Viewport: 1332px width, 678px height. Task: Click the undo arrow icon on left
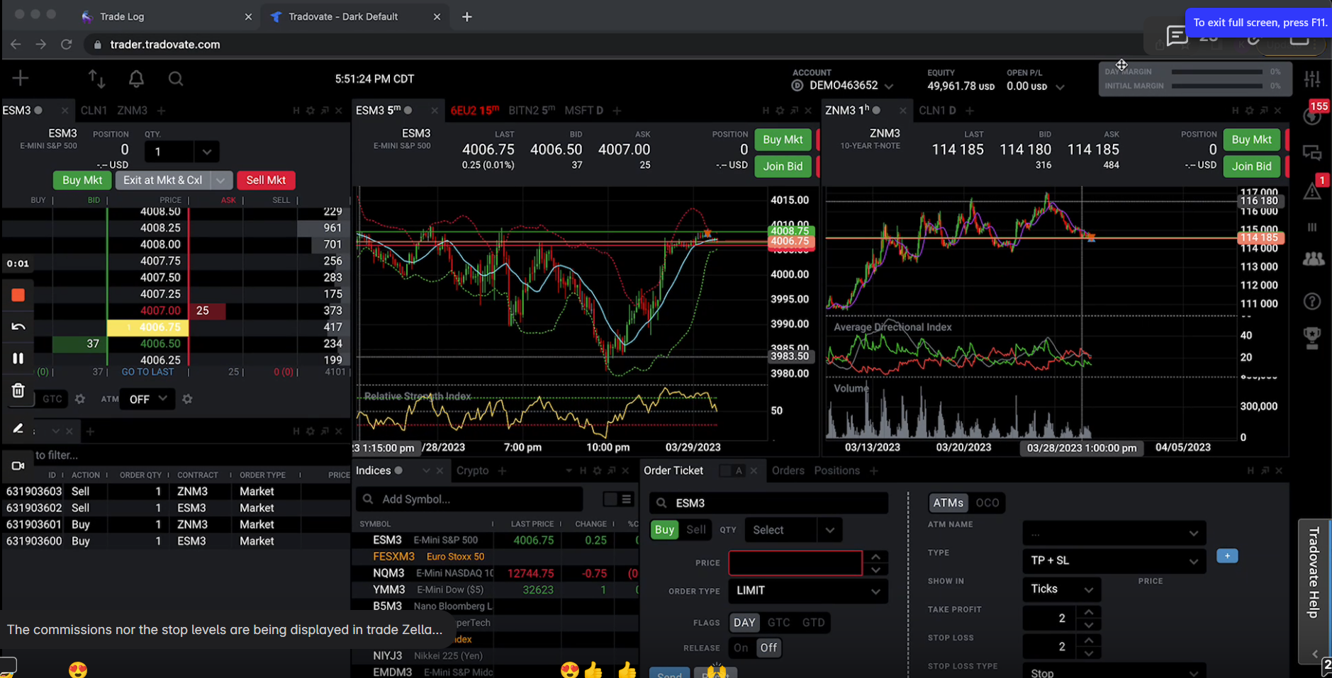tap(18, 327)
